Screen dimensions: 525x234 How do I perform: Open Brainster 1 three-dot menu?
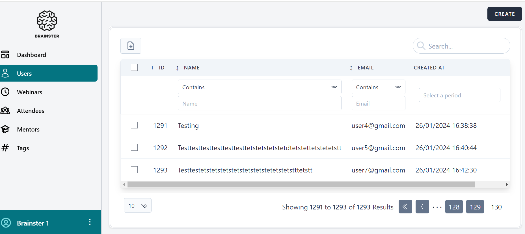90,222
